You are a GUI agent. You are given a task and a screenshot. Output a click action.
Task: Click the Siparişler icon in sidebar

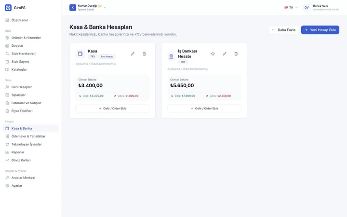7,95
